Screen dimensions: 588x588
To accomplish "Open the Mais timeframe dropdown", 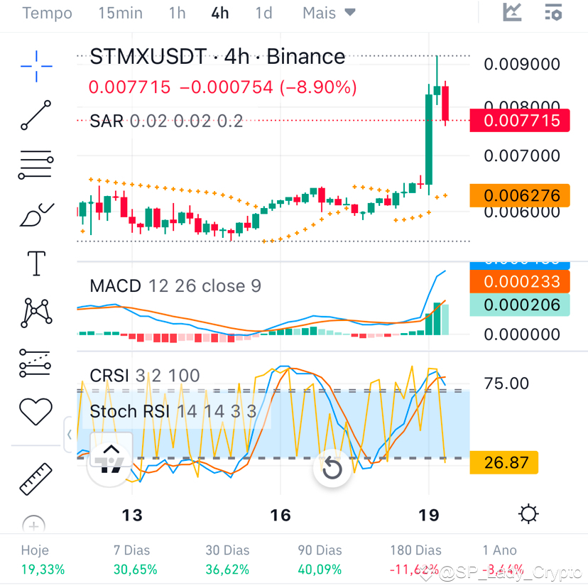I will [x=327, y=12].
